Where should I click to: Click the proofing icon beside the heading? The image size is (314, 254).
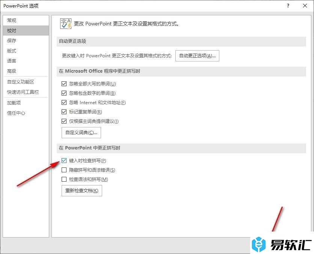66,24
